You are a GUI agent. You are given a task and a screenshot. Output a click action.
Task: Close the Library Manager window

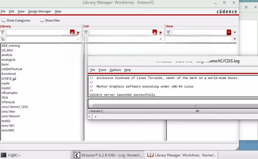pos(234,3)
